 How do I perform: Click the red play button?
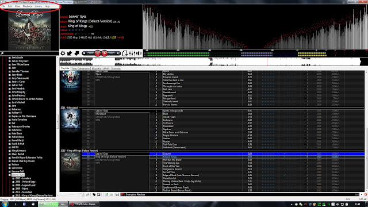[105, 53]
